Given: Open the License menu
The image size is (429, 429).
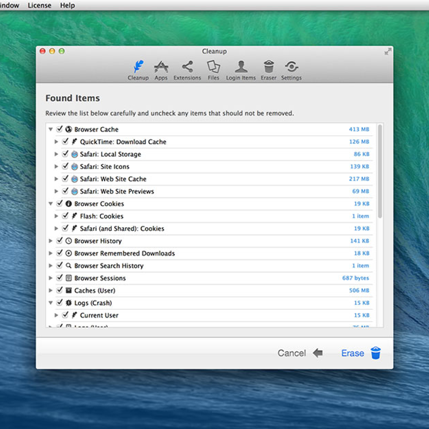Looking at the screenshot, I should pos(39,5).
